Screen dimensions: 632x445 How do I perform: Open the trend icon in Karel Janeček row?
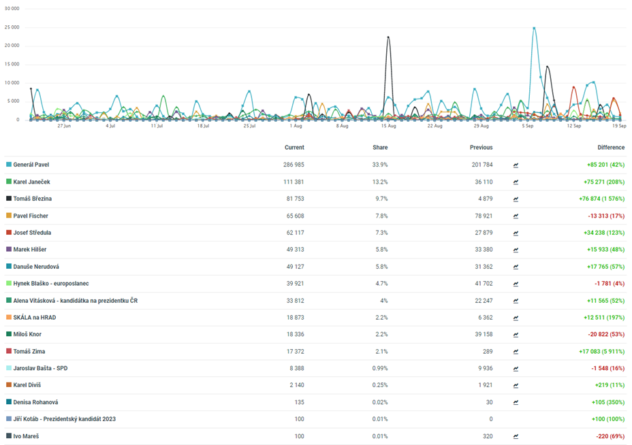pyautogui.click(x=516, y=182)
